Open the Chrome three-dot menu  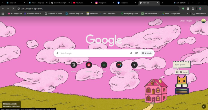(205, 9)
